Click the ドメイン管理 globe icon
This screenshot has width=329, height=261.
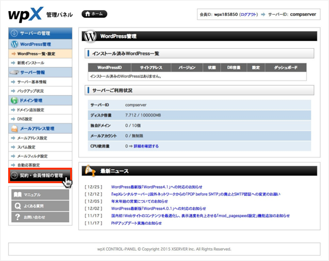(x=14, y=101)
